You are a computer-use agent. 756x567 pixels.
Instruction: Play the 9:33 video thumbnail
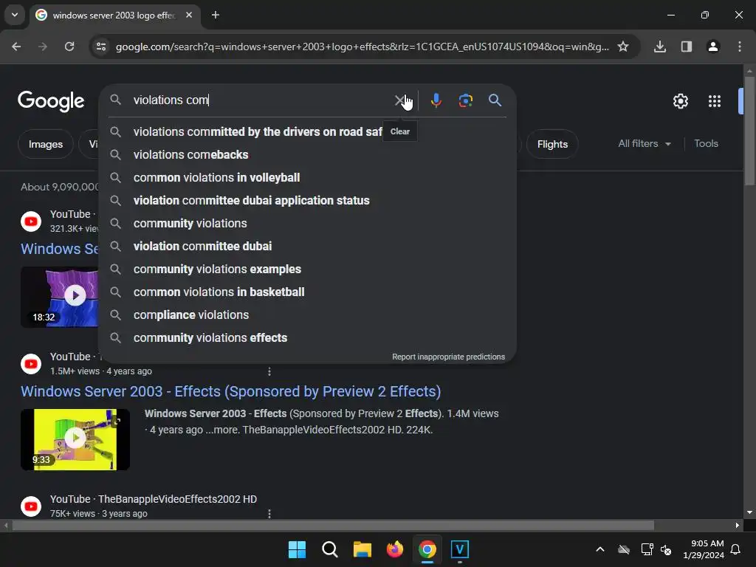(75, 439)
